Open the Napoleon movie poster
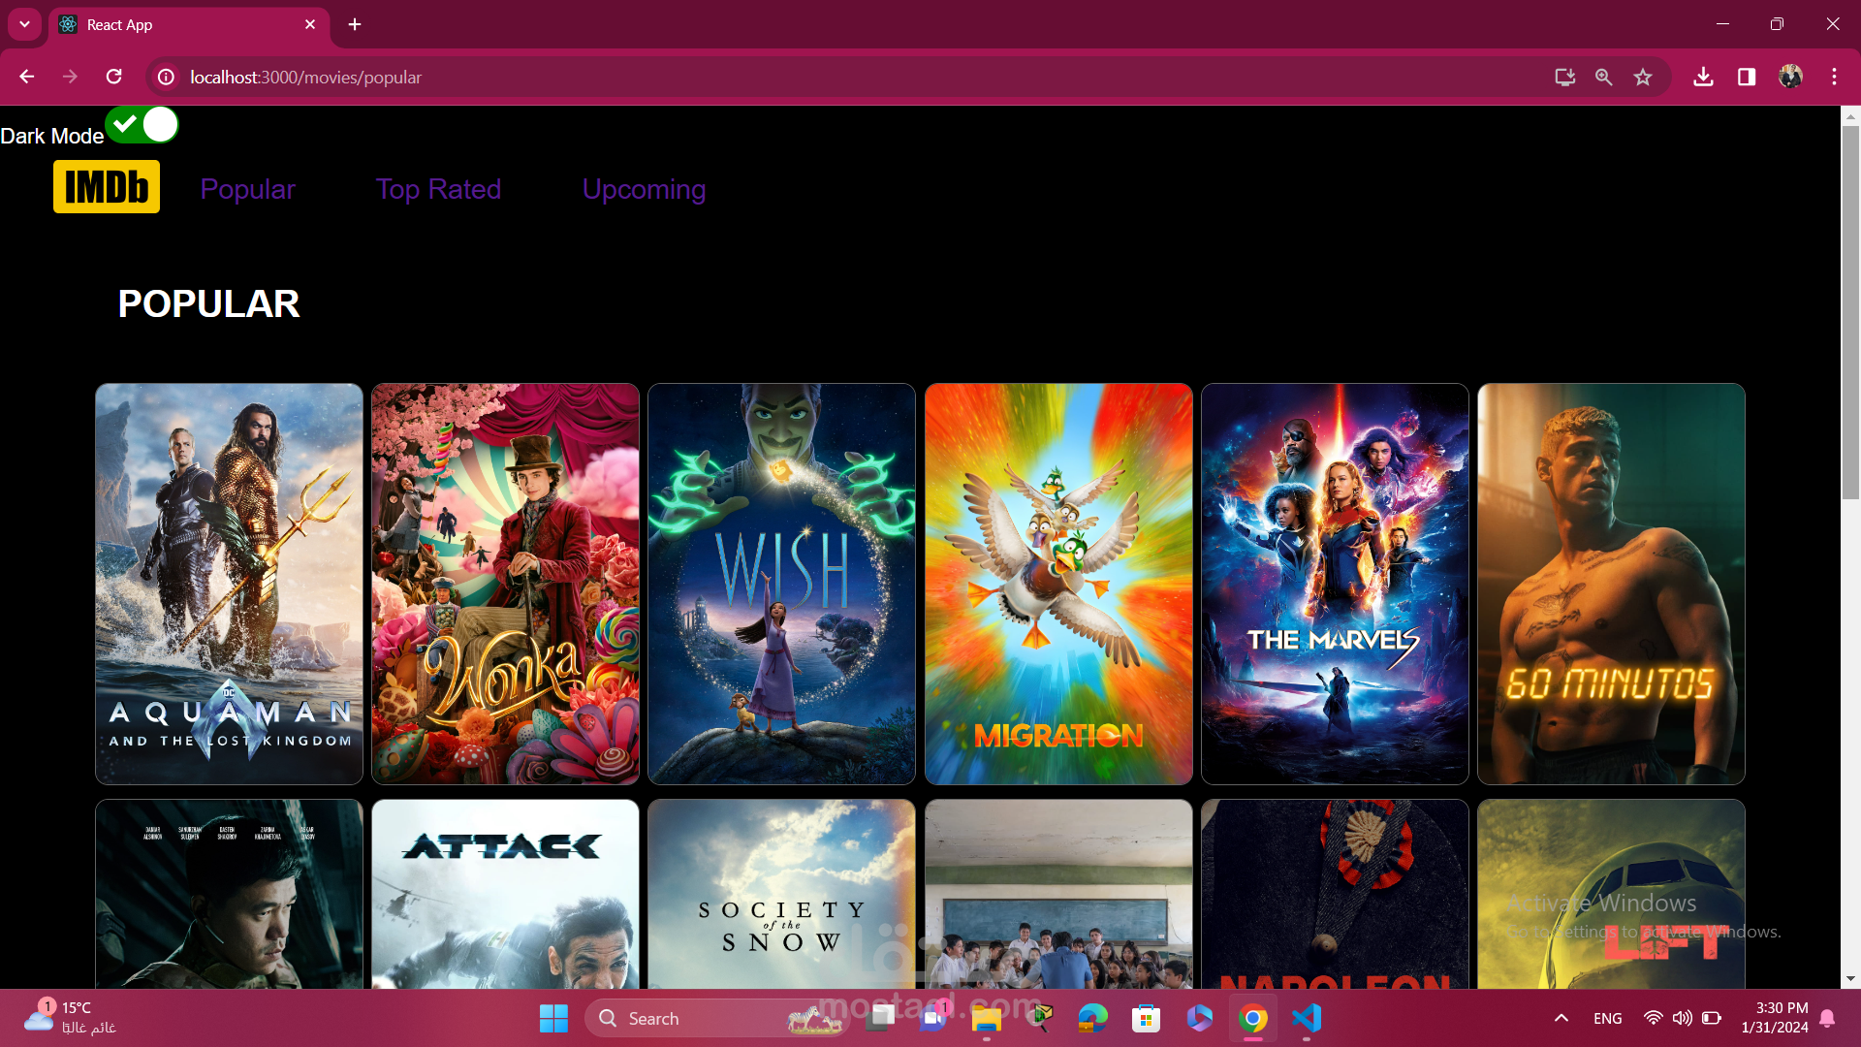This screenshot has height=1047, width=1861. coord(1335,894)
